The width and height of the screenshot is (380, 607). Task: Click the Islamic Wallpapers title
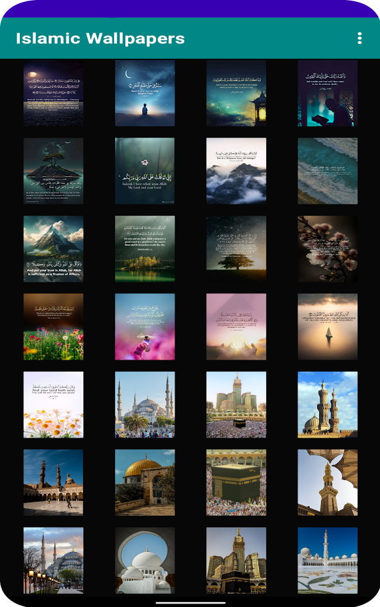click(100, 38)
